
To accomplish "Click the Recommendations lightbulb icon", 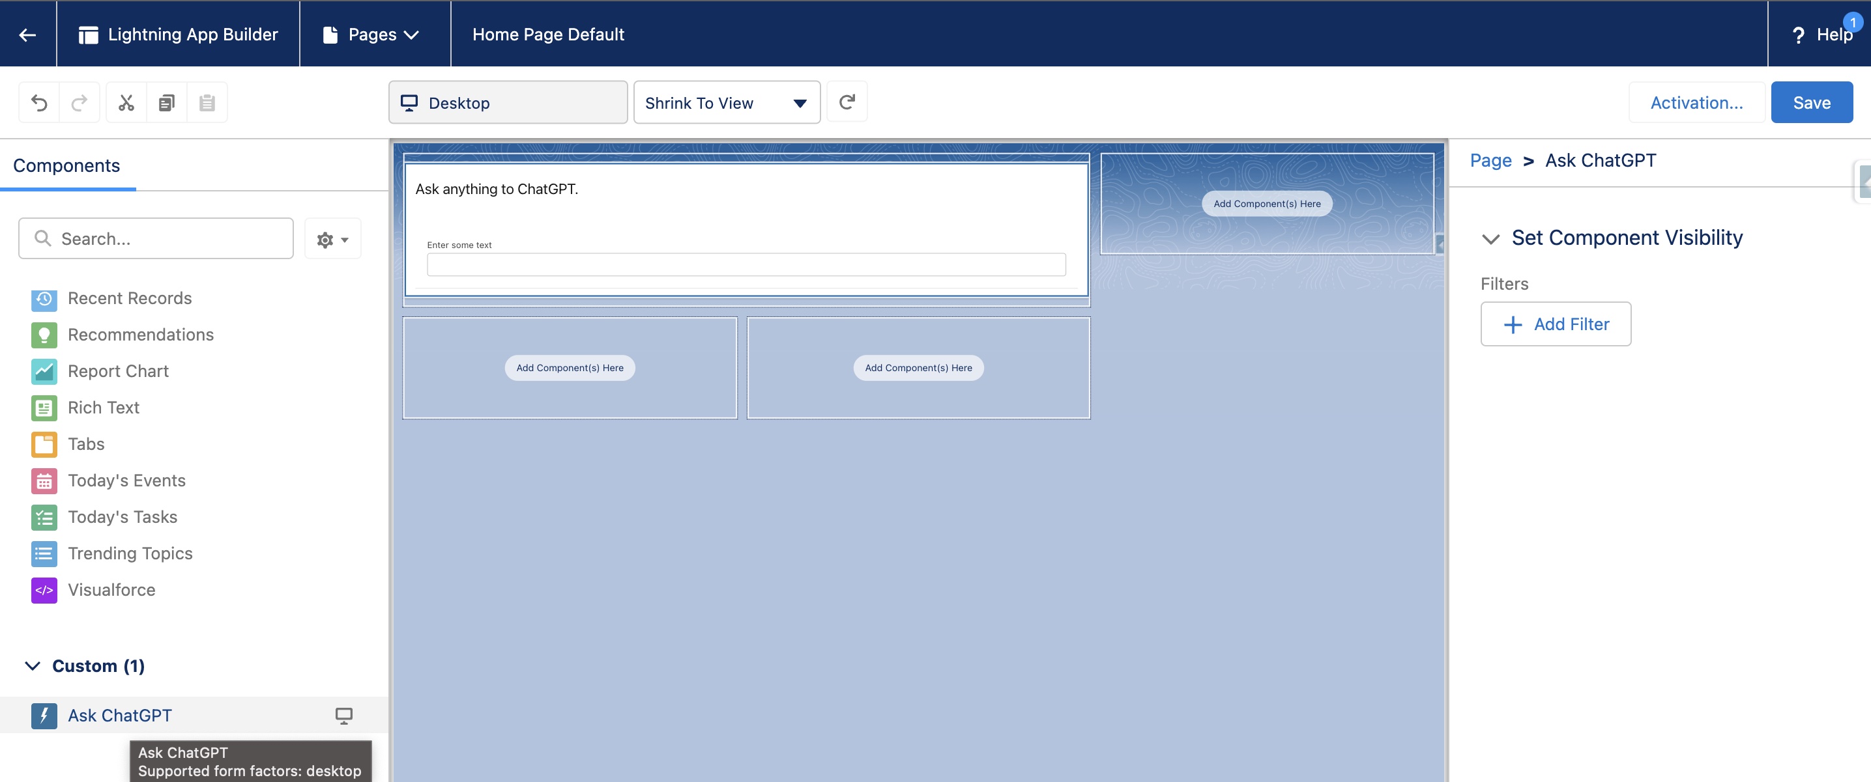I will 44,335.
